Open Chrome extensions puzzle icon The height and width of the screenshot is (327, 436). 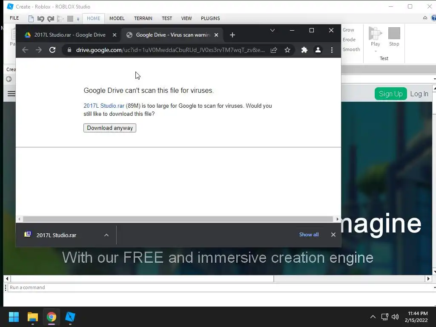click(304, 50)
